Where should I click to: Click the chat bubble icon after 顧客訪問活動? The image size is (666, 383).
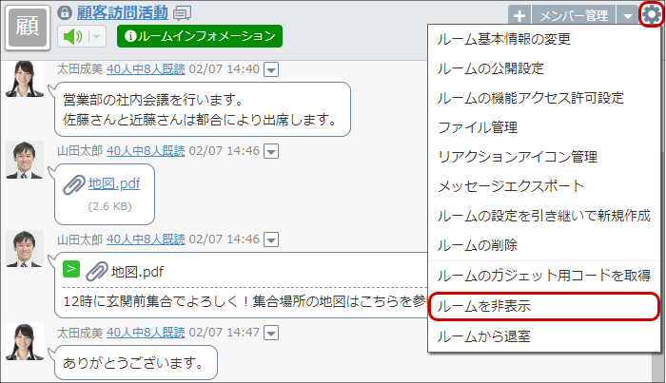(x=183, y=13)
